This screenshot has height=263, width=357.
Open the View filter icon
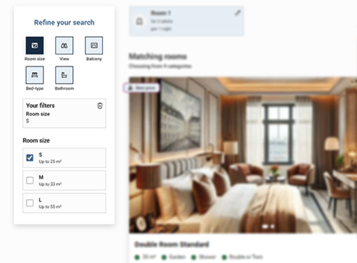coord(64,45)
